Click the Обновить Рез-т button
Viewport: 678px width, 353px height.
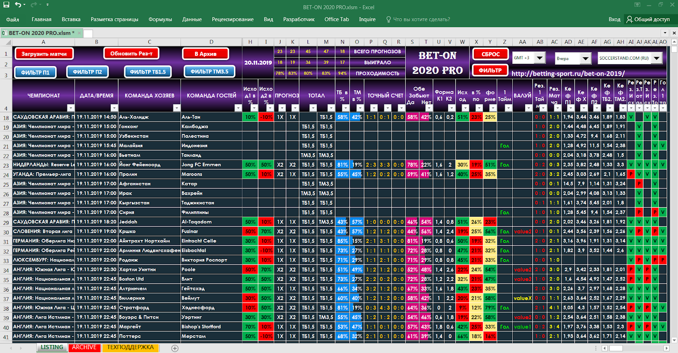coord(131,53)
